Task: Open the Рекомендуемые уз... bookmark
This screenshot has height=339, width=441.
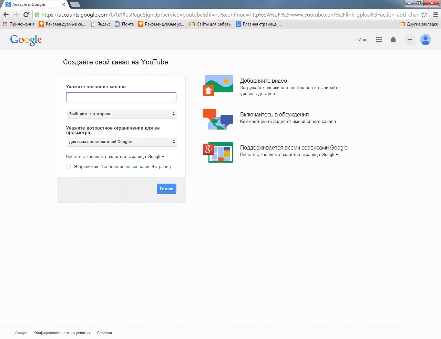Action: [x=161, y=24]
